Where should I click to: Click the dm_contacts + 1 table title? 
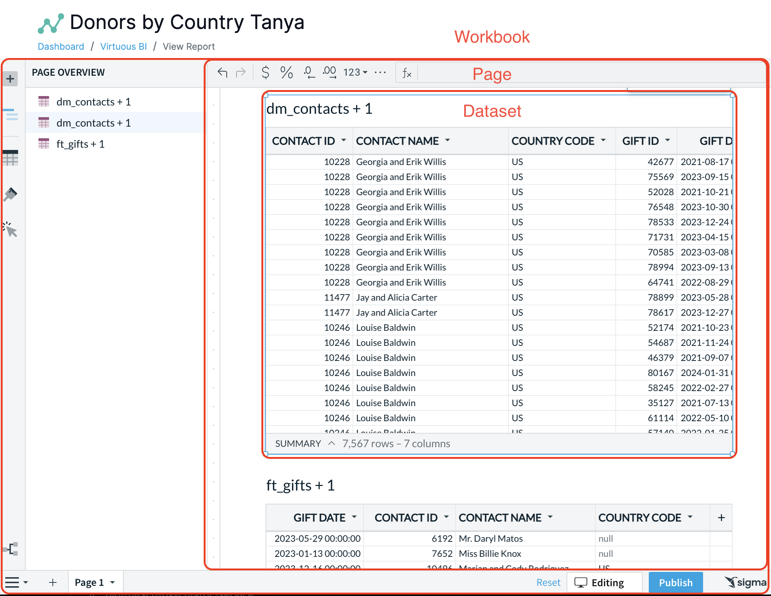click(319, 109)
